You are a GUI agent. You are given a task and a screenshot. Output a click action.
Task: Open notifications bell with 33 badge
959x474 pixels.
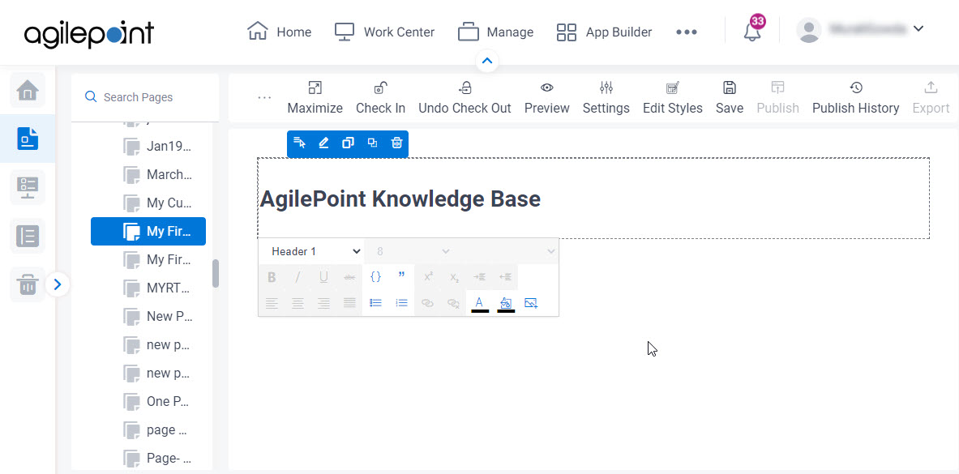pyautogui.click(x=754, y=29)
